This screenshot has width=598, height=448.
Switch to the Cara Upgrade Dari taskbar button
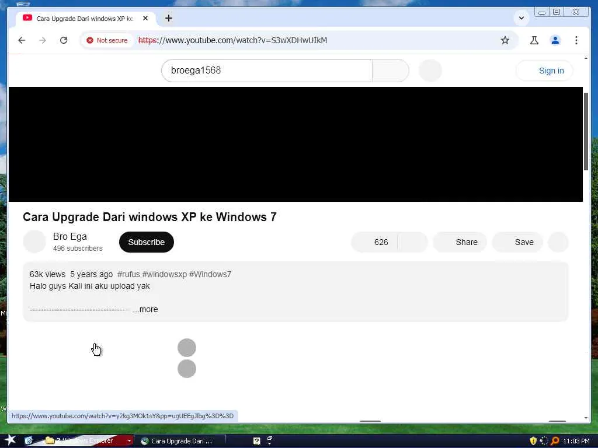point(180,441)
